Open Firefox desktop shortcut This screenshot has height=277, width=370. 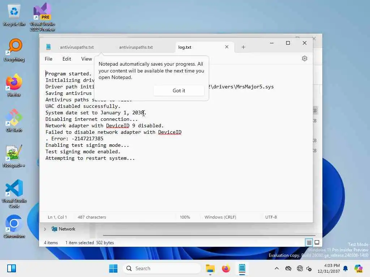click(14, 85)
